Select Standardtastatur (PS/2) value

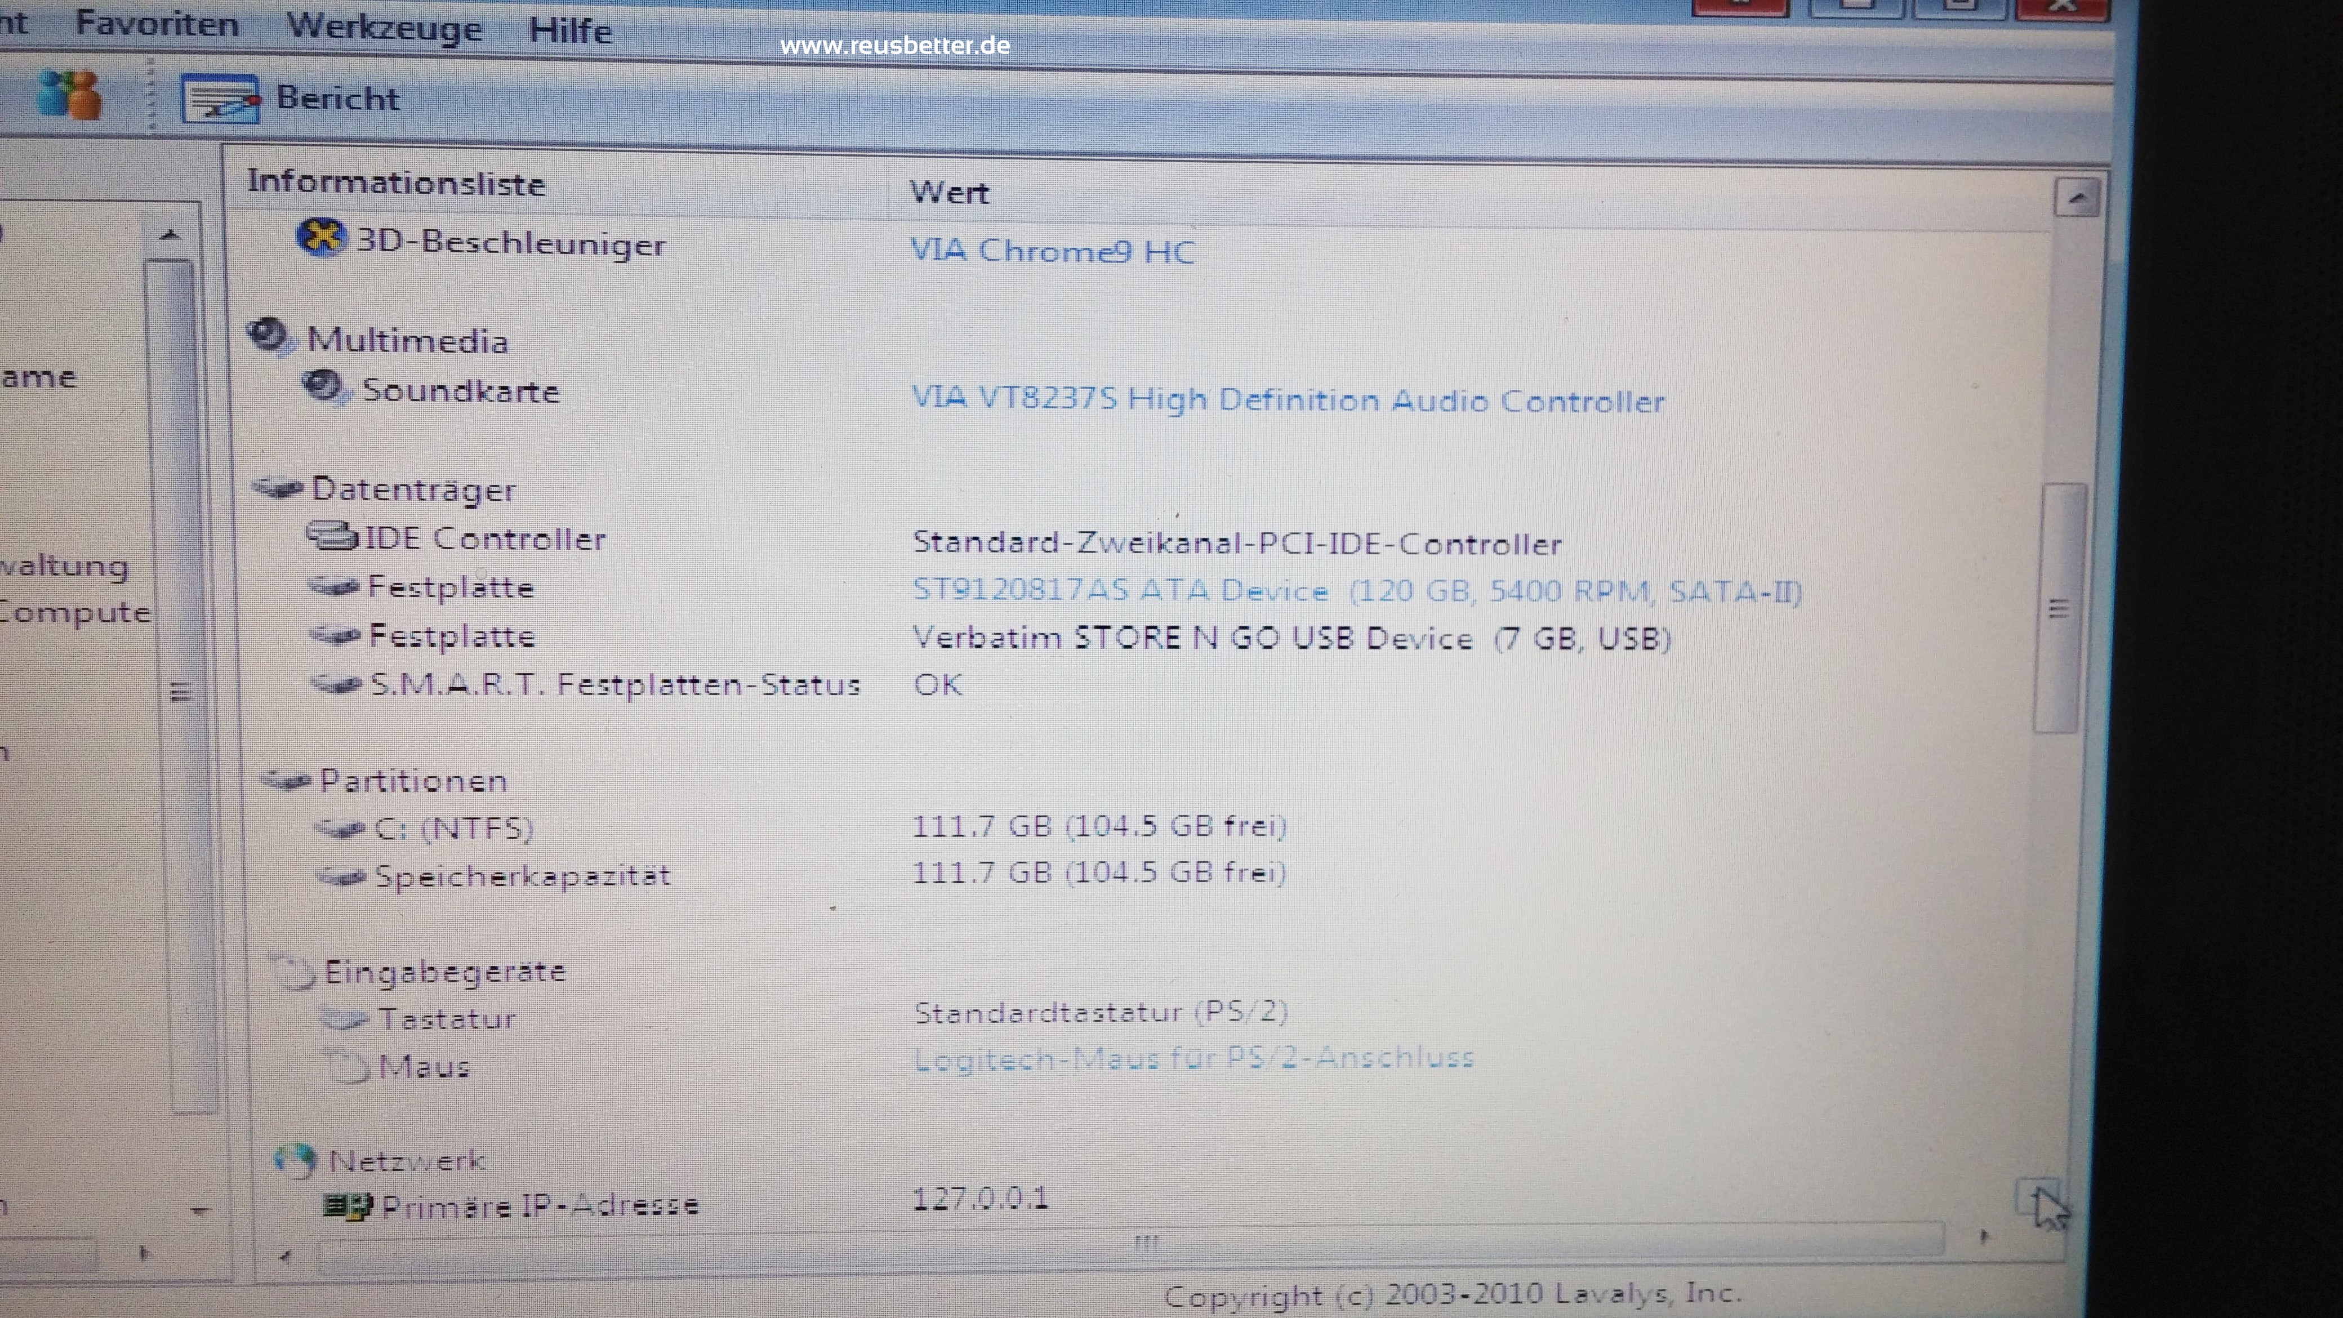(x=1101, y=1012)
